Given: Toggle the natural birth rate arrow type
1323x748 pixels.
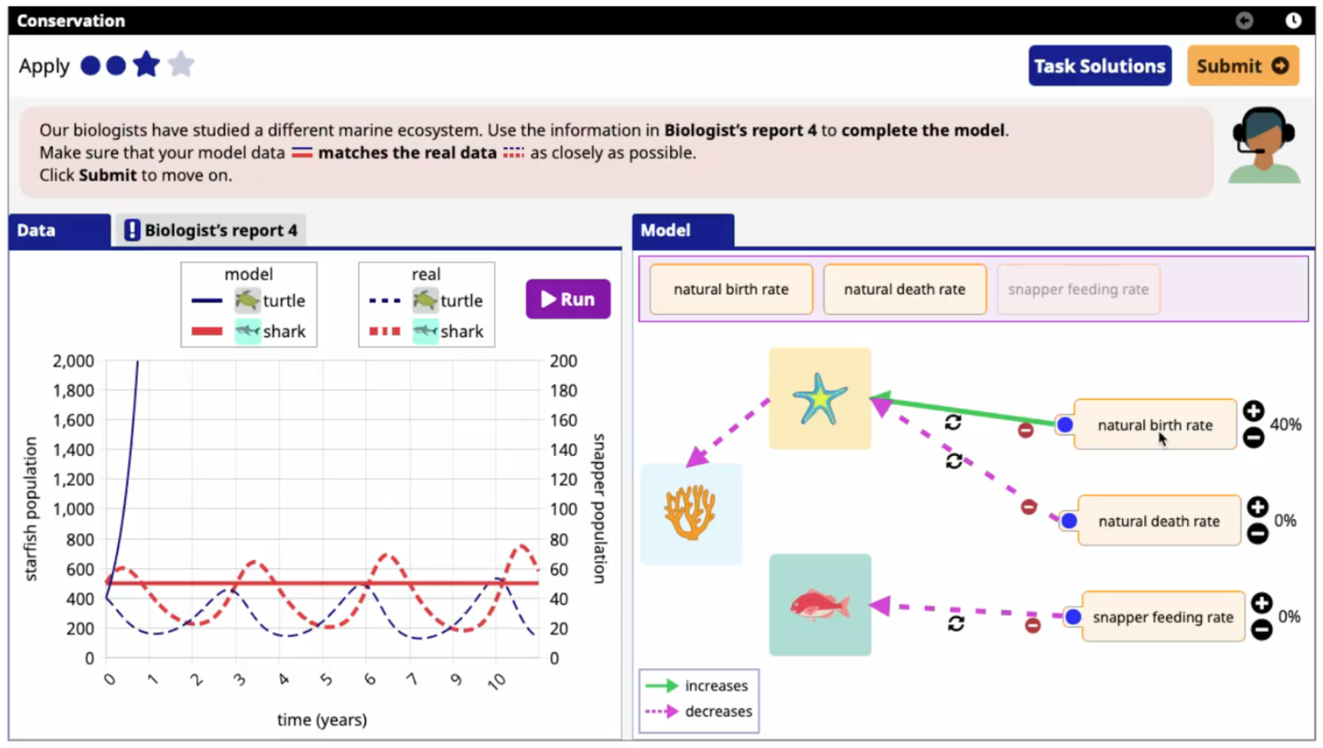Looking at the screenshot, I should (952, 422).
